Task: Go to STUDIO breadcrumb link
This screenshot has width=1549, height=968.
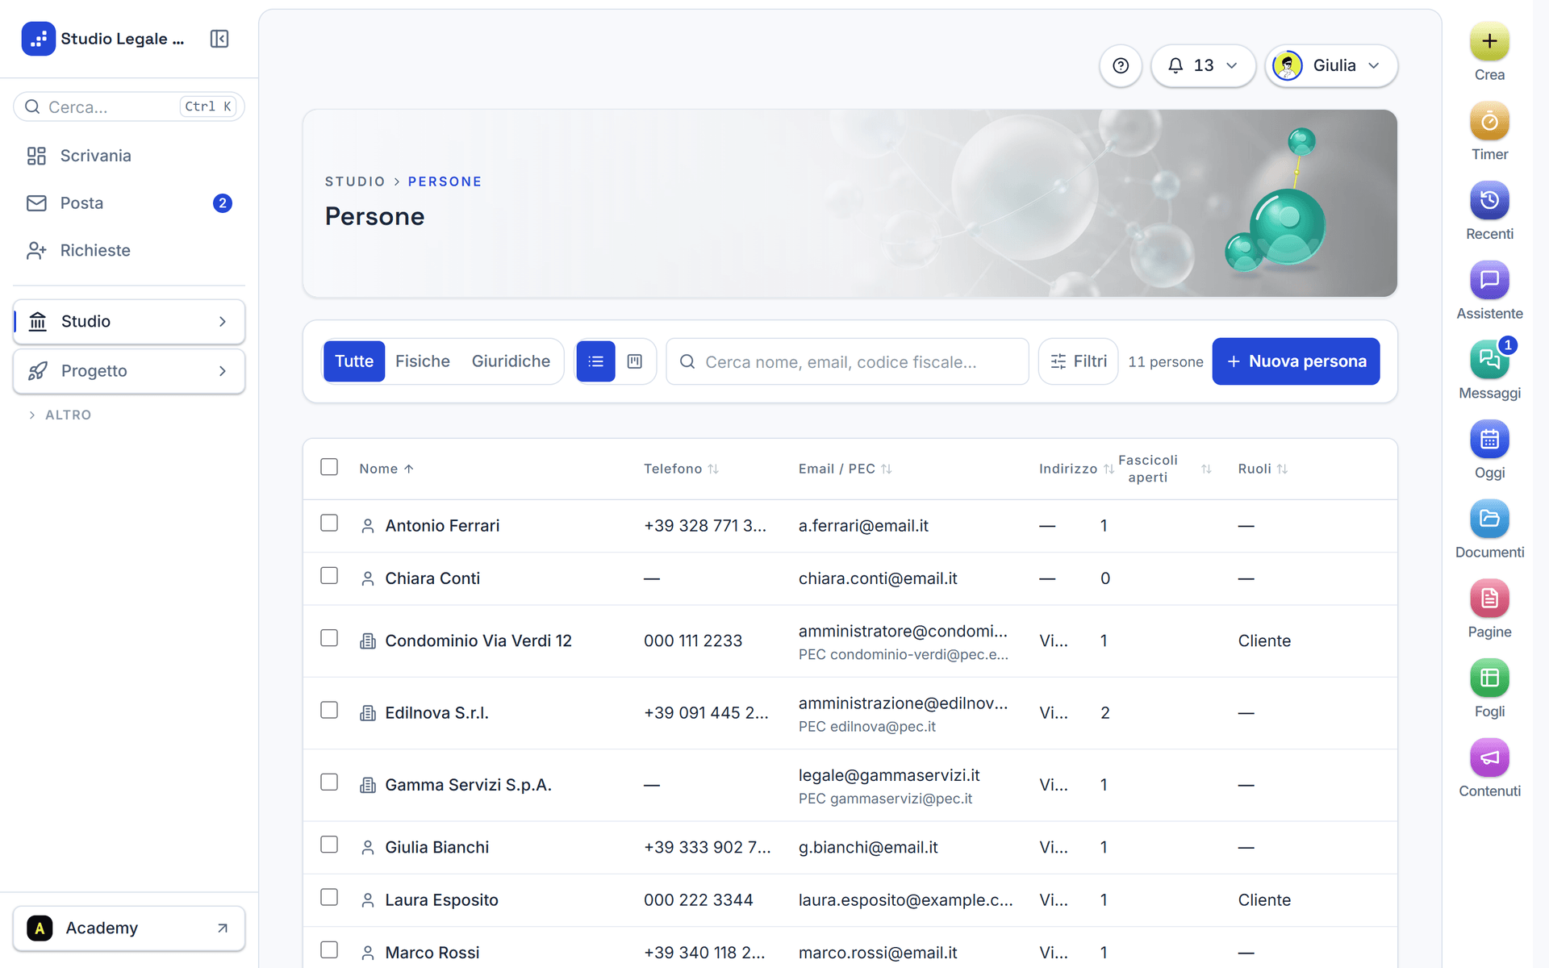Action: click(355, 181)
